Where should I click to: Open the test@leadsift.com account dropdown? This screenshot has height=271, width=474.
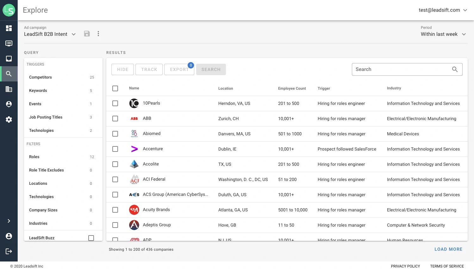click(x=443, y=10)
